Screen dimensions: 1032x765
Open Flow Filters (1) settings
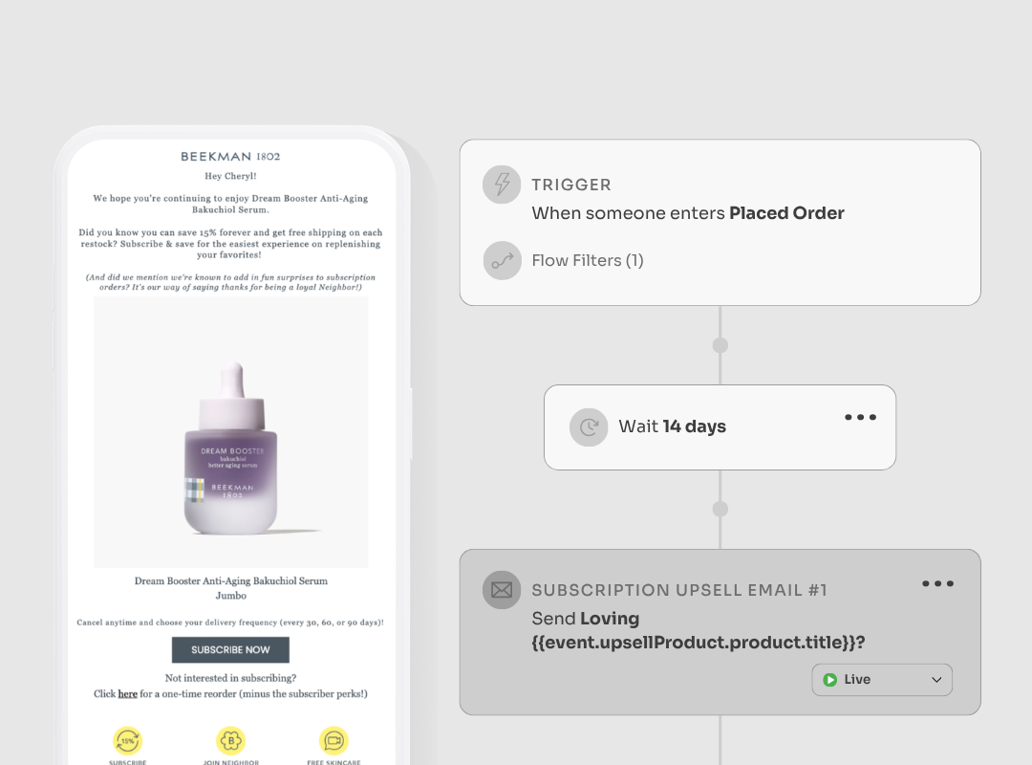click(587, 261)
